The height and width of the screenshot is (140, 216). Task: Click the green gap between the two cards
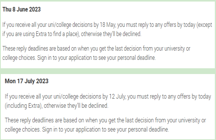pyautogui.click(x=108, y=71)
